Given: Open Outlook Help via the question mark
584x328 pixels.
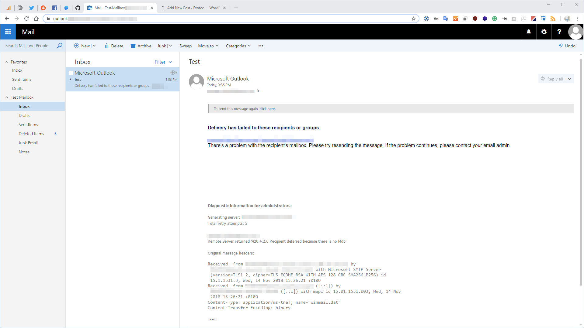Looking at the screenshot, I should click(559, 32).
